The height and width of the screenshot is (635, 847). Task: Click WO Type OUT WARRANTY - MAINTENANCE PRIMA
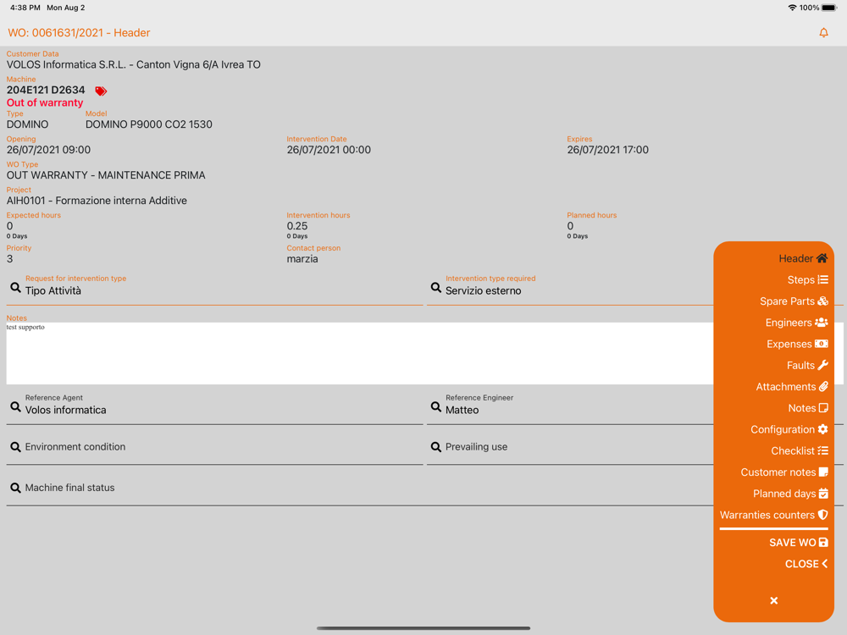[x=106, y=175]
